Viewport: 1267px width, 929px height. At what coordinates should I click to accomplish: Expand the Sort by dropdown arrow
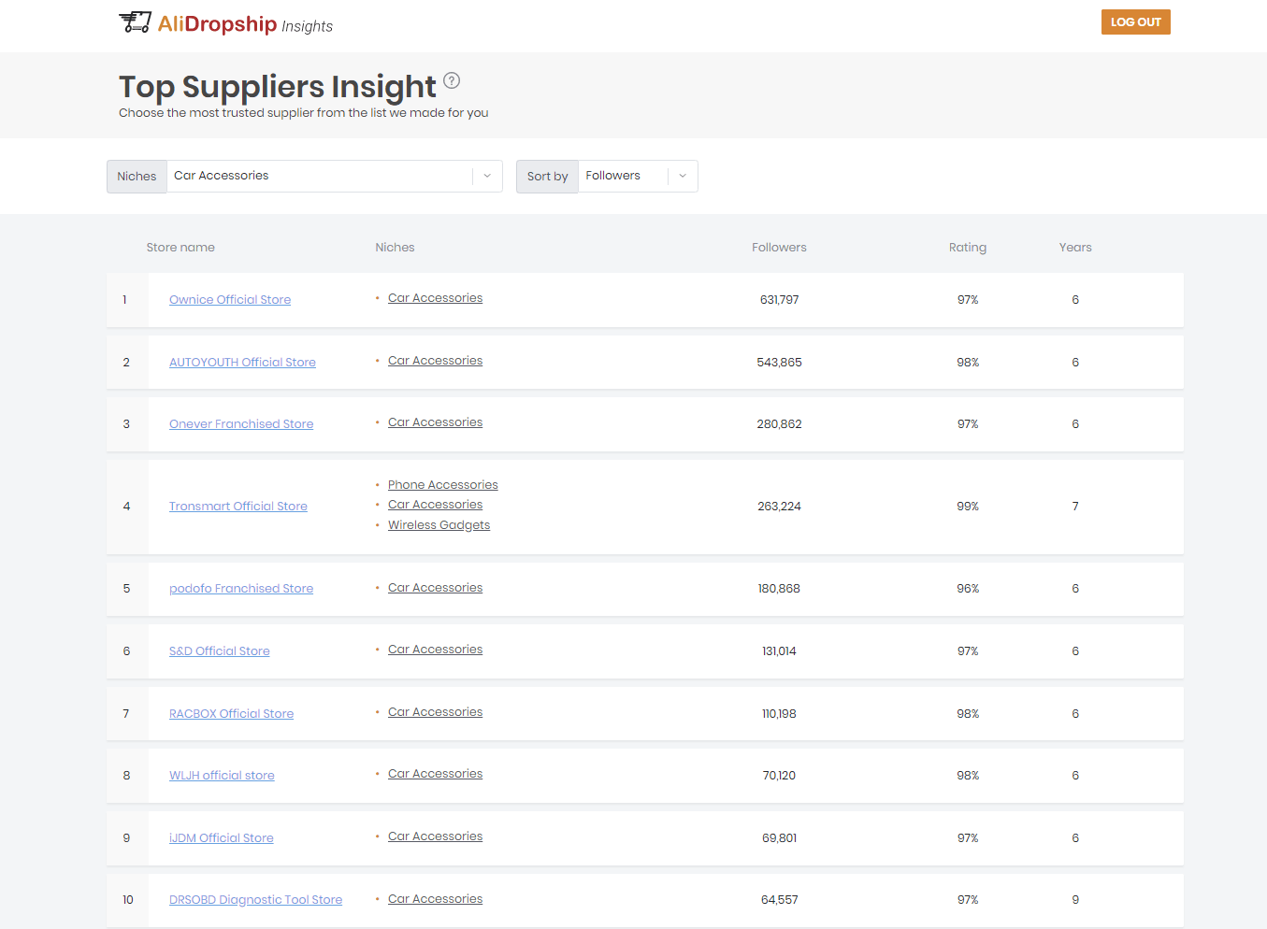point(684,176)
